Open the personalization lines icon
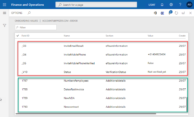This screenshot has width=194, height=117. (x=162, y=13)
